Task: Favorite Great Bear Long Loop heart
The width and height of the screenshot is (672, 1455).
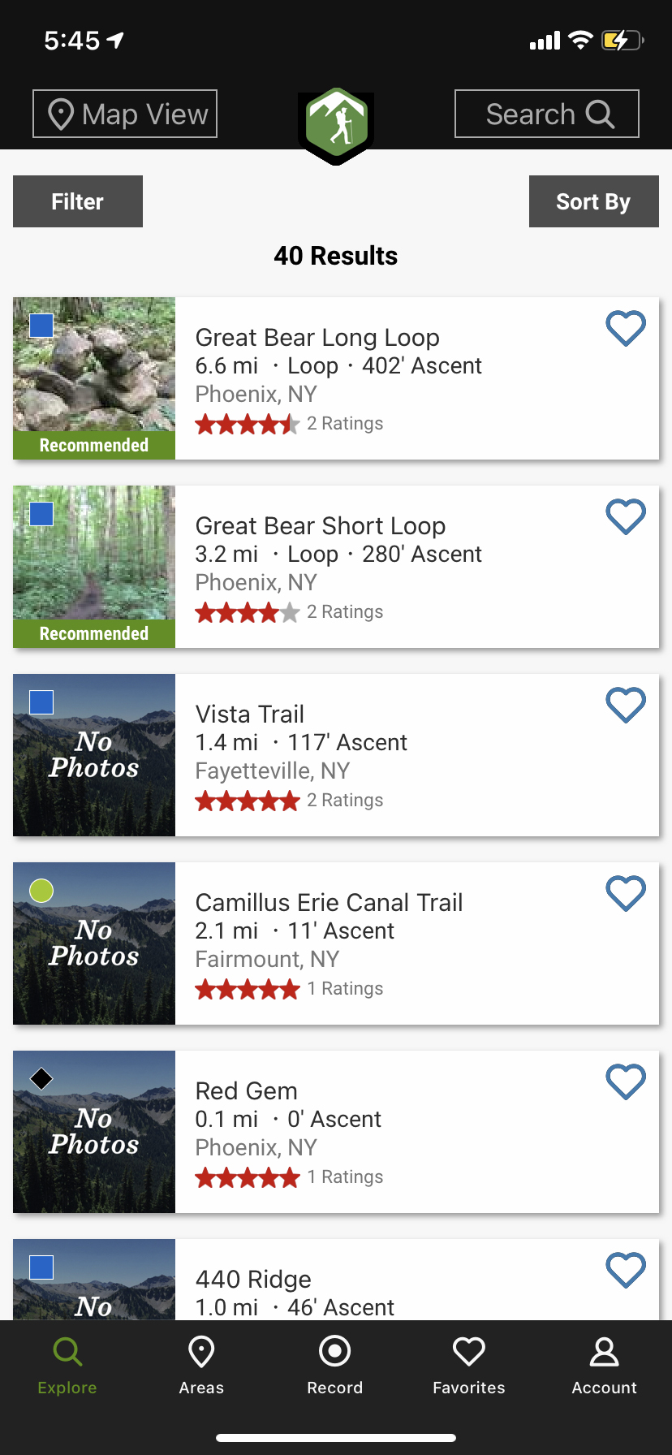Action: tap(626, 329)
